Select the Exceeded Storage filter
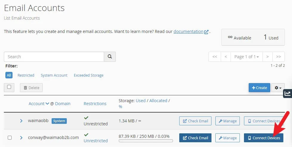292x147 pixels. point(89,75)
